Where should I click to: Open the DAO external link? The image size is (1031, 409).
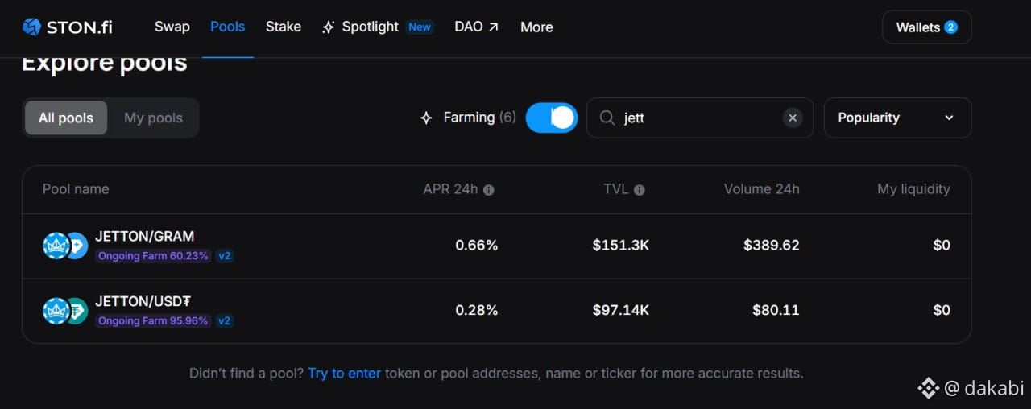(477, 27)
